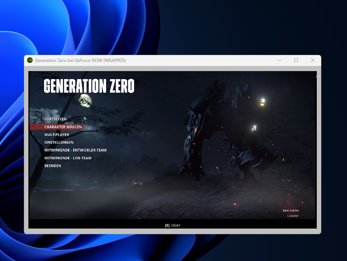347x261 pixels.
Task: Open the MULTIPLAYER menu entry
Action: tap(57, 135)
